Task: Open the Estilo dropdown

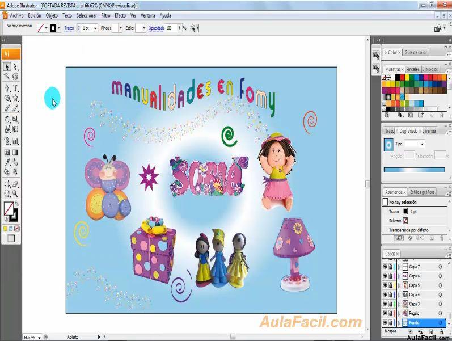Action: coord(144,28)
